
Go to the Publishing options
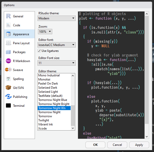pyautogui.click(x=19, y=97)
